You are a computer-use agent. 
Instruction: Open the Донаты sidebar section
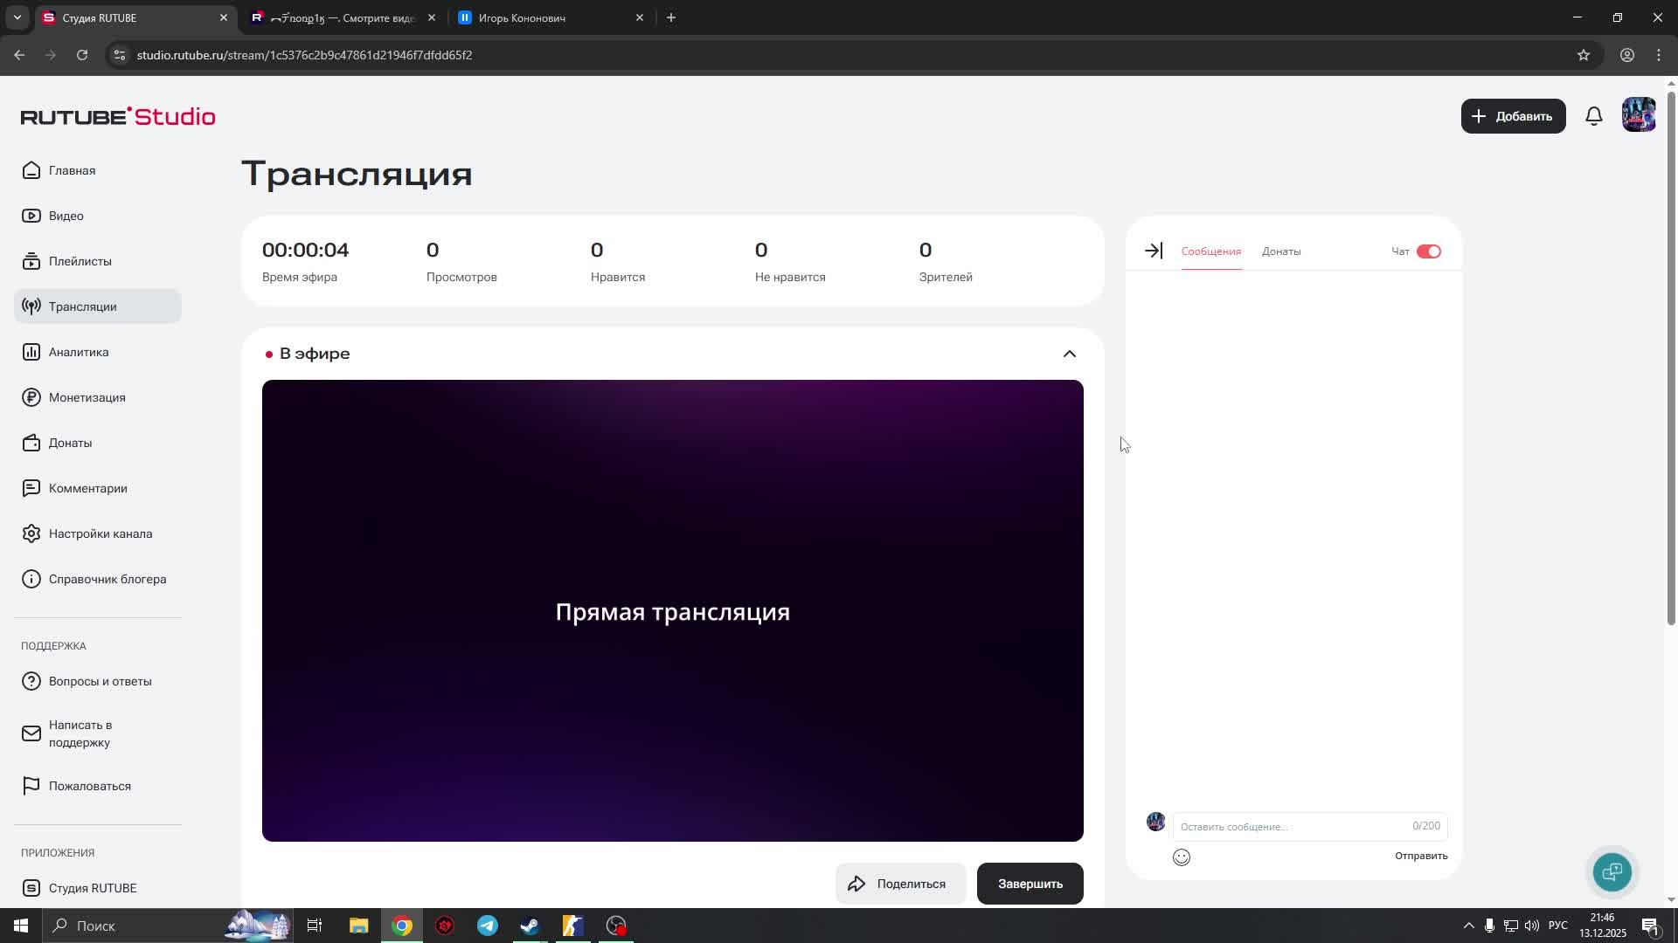pos(70,443)
